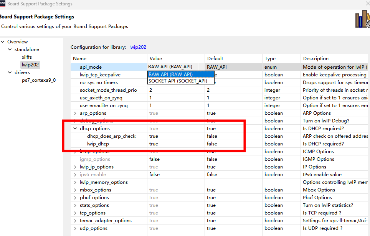This screenshot has height=236, width=370.
Task: Expand the lwip_memory_options row
Action: pos(75,182)
